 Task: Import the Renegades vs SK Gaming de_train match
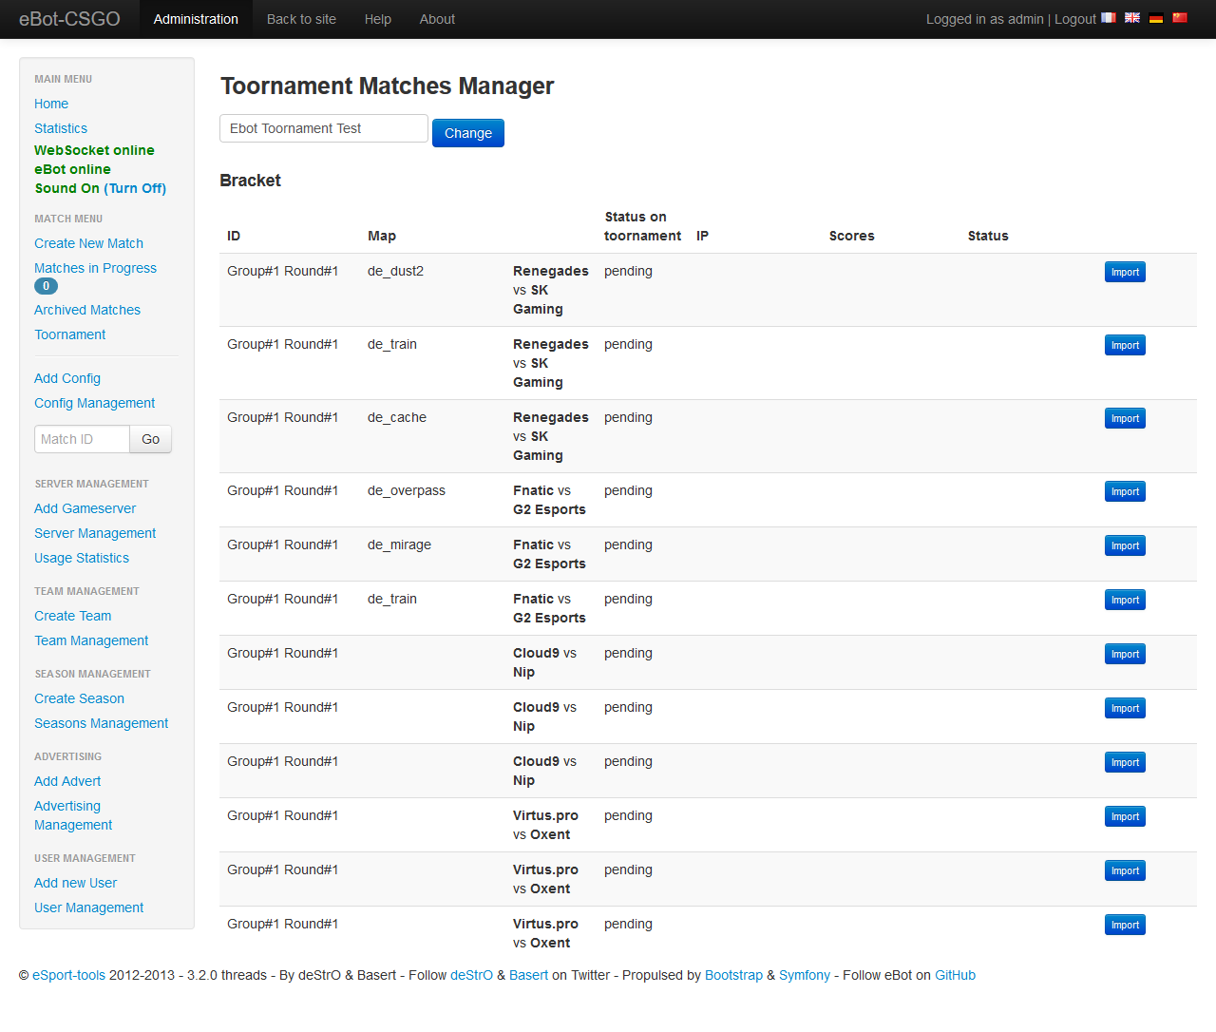1125,345
